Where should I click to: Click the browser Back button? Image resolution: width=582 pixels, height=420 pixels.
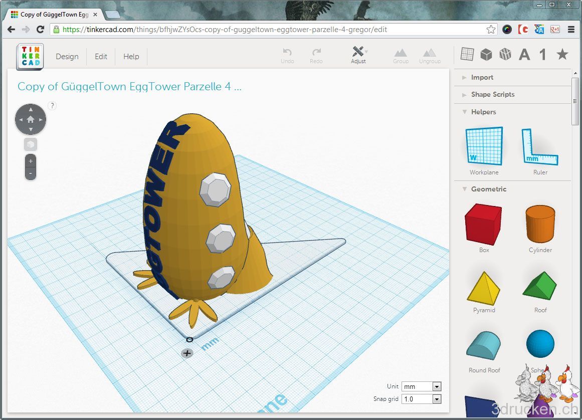click(11, 29)
